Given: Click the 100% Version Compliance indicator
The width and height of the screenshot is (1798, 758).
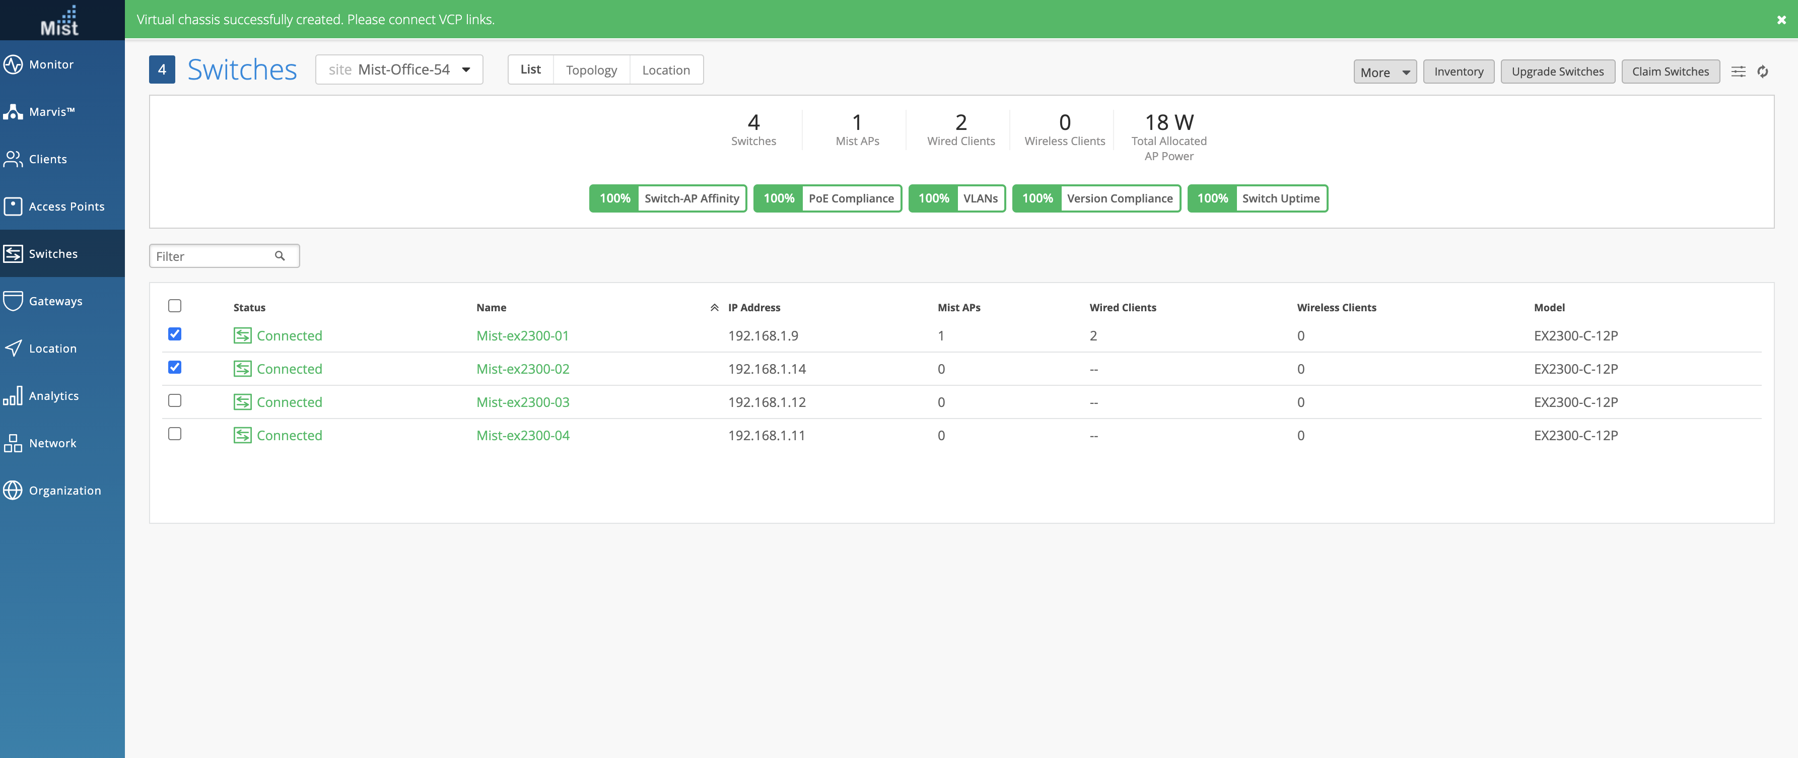Looking at the screenshot, I should click(x=1096, y=198).
